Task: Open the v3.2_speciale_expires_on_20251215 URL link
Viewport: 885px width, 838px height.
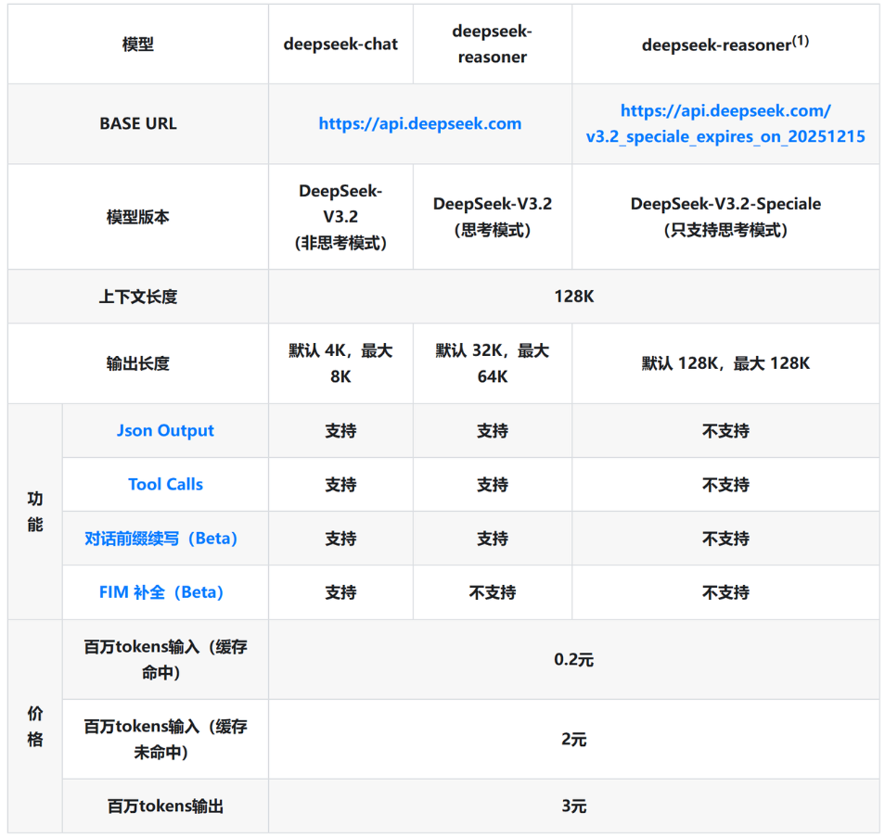Action: 725,123
